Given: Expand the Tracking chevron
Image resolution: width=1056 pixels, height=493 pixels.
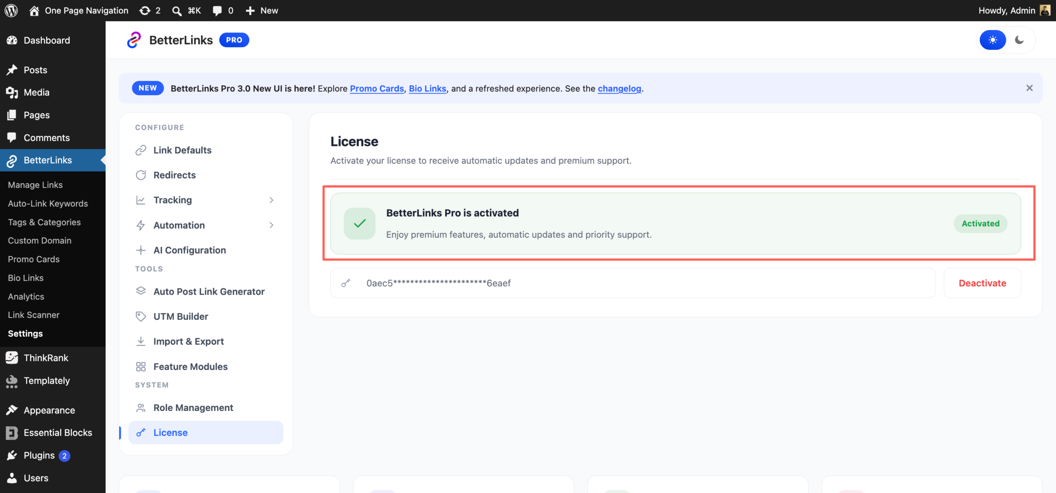Looking at the screenshot, I should click(271, 200).
